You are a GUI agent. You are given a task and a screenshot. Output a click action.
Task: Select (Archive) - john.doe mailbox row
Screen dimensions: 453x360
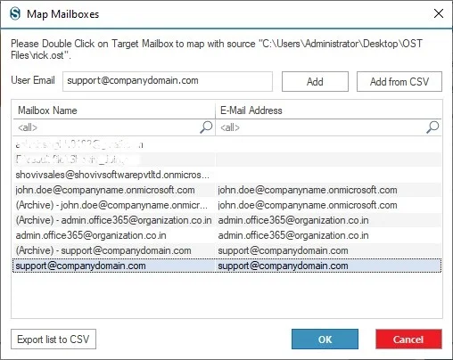tap(227, 205)
